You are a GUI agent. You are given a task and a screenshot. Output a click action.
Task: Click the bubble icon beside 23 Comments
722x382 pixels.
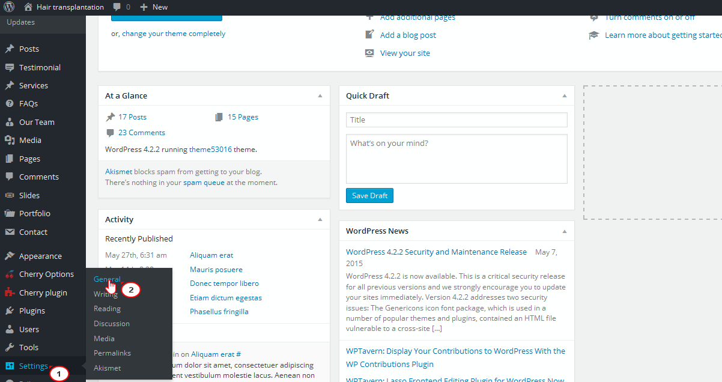click(110, 133)
